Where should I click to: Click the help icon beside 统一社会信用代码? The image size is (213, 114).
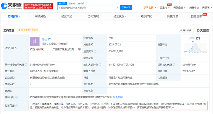[x=26, y=65]
